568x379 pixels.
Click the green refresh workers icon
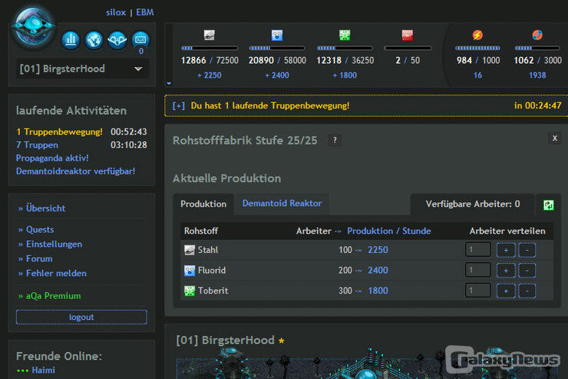548,204
